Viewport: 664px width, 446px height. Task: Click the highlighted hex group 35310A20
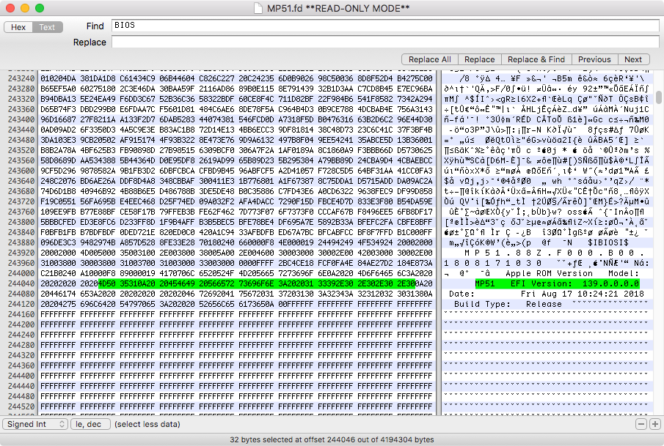137,283
